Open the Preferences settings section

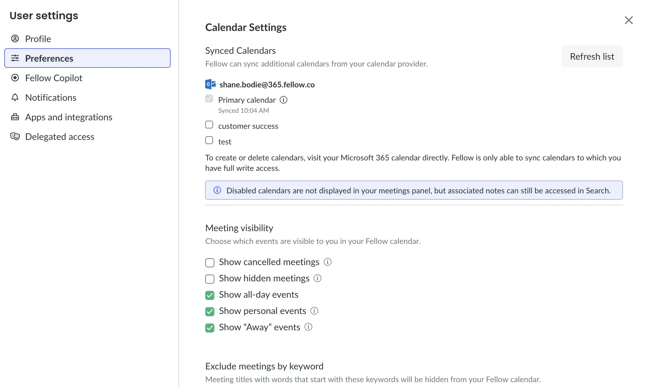point(87,58)
